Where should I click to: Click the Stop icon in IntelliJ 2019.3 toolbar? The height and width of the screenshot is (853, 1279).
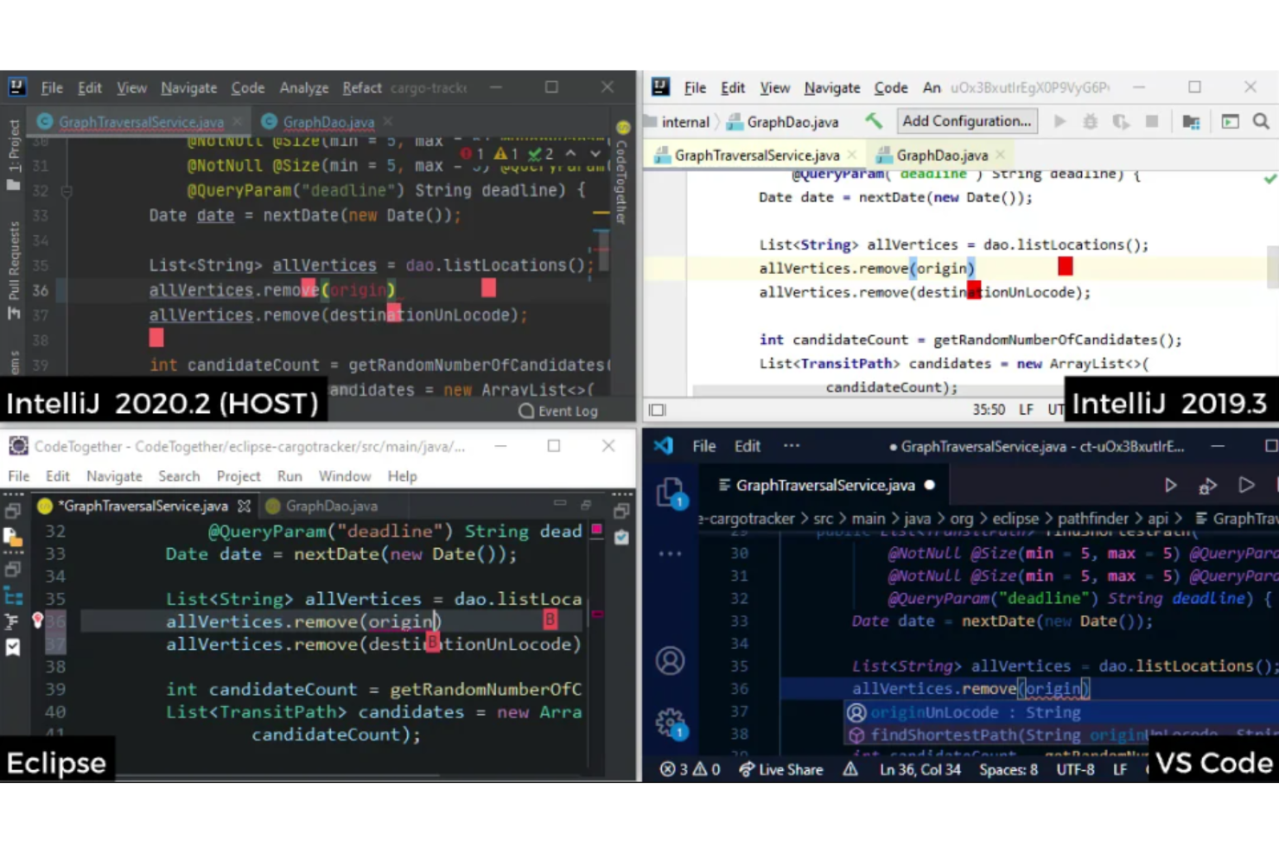tap(1151, 121)
